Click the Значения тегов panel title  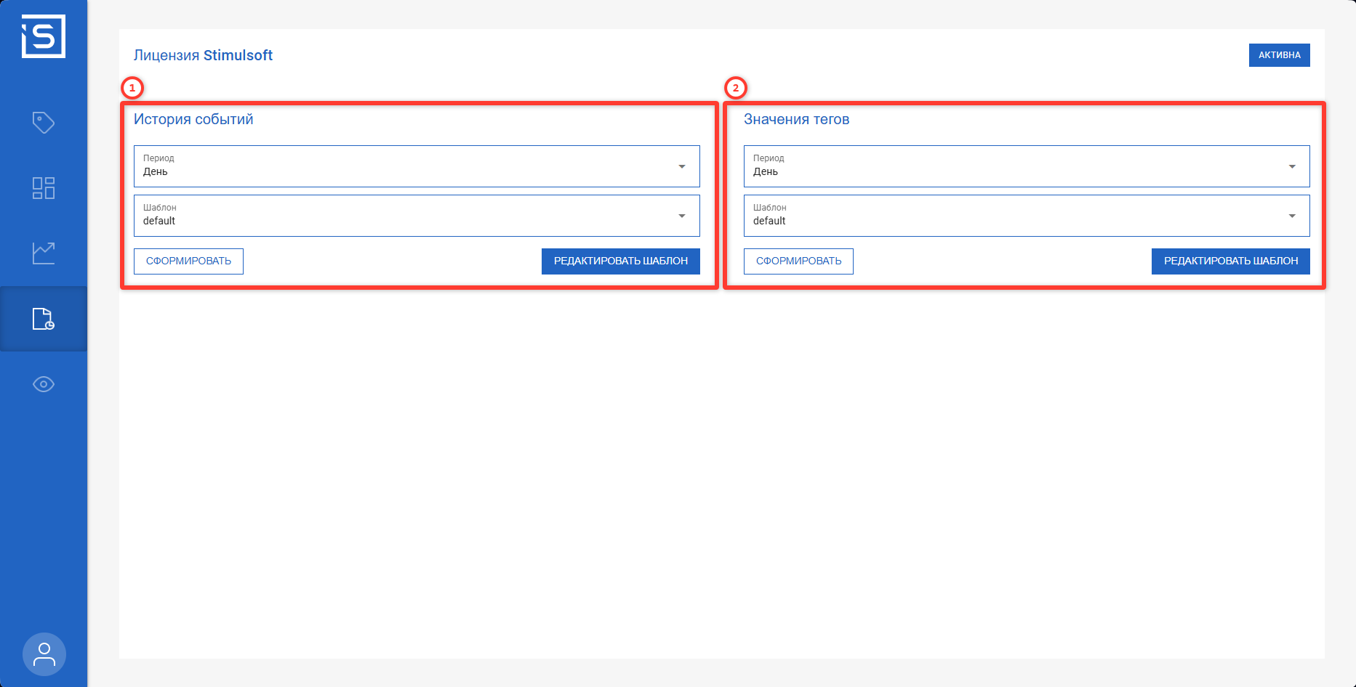(x=796, y=119)
